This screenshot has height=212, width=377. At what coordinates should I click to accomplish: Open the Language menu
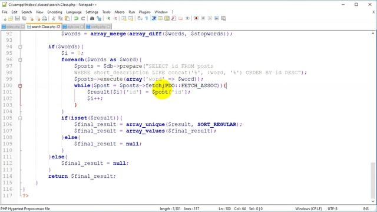74,12
